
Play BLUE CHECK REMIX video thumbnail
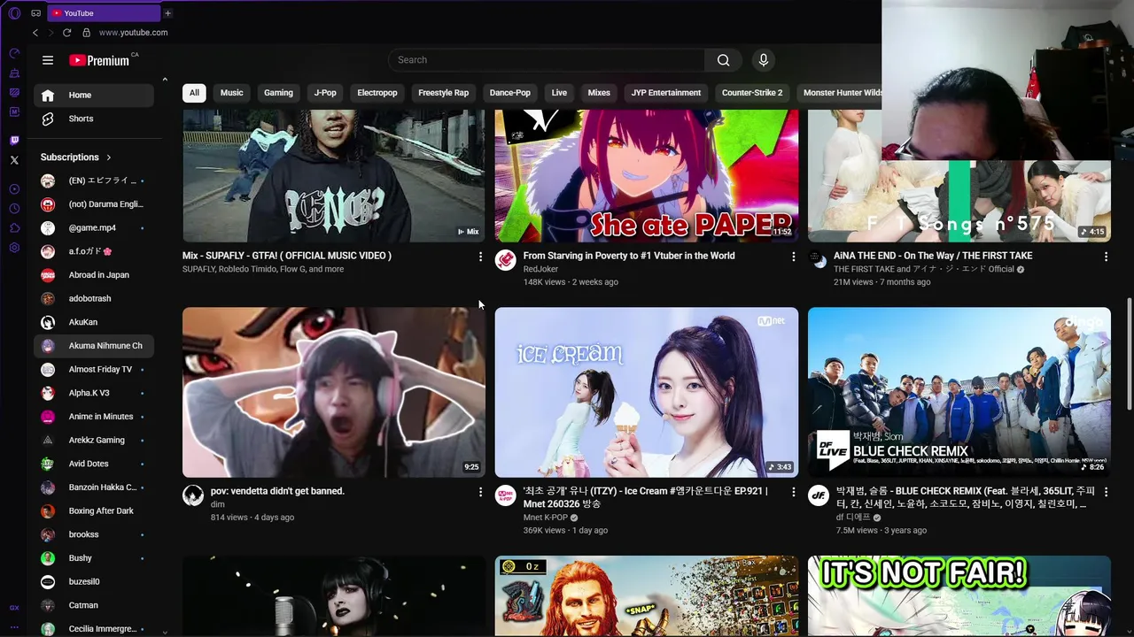point(959,393)
